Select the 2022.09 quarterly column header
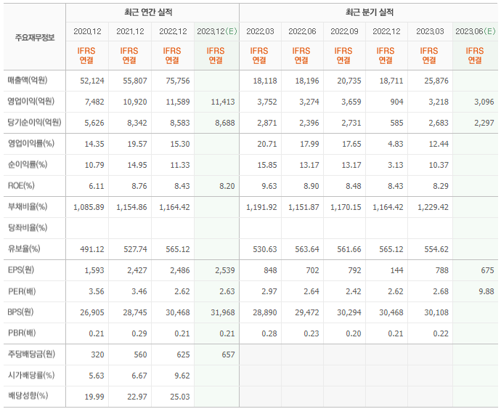 [x=344, y=31]
